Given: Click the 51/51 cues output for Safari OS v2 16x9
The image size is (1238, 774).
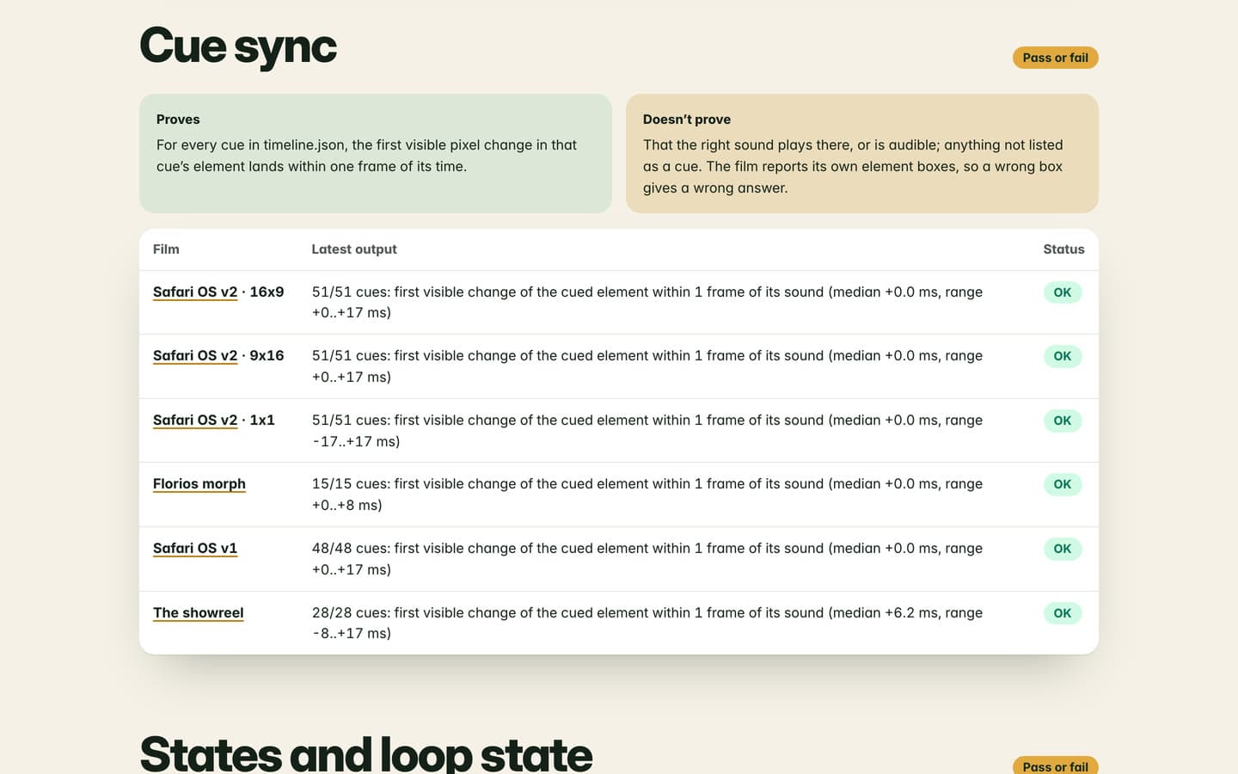Looking at the screenshot, I should (647, 302).
